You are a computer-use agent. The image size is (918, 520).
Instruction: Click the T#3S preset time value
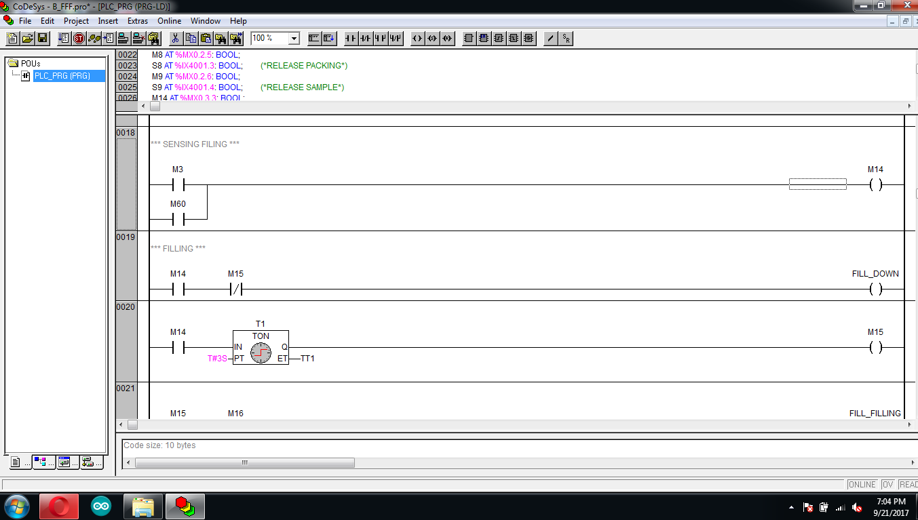pyautogui.click(x=218, y=358)
